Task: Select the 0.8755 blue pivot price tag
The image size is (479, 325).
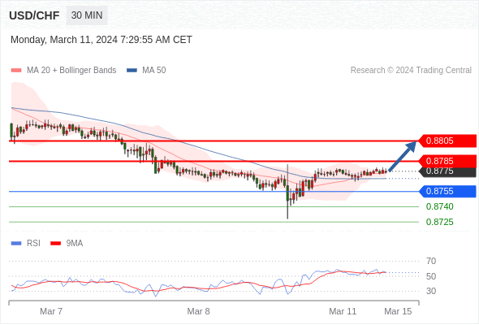Action: click(x=447, y=192)
